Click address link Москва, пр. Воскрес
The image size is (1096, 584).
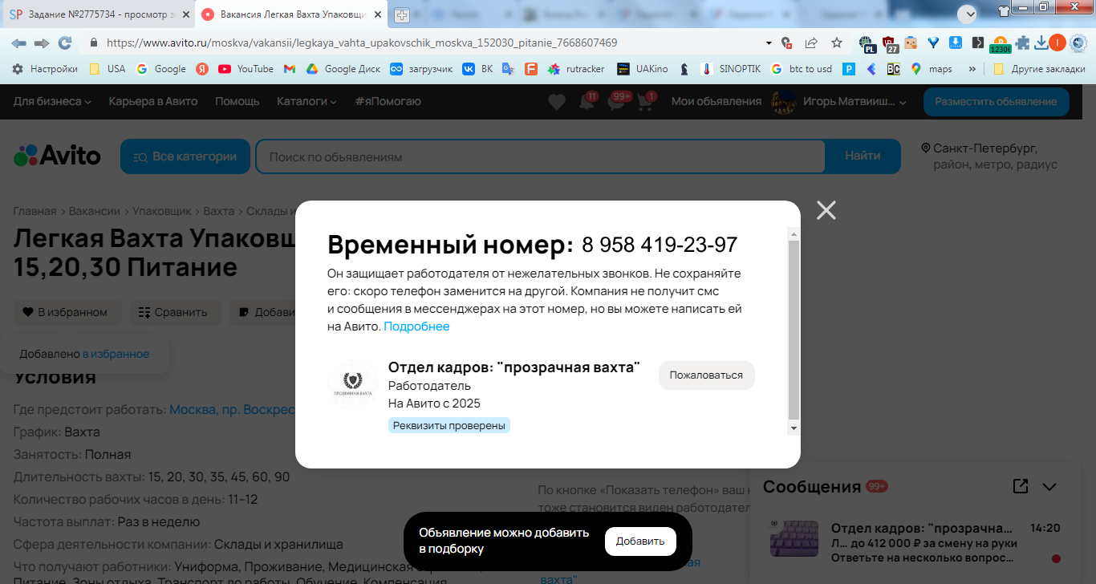tap(233, 410)
